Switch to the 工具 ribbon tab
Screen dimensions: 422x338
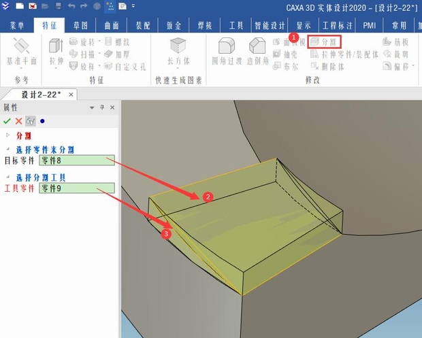click(x=236, y=26)
